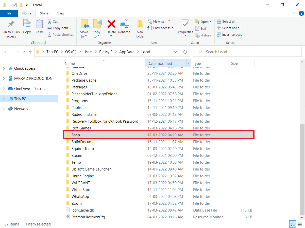Open the address bar history dropdown

175,52
